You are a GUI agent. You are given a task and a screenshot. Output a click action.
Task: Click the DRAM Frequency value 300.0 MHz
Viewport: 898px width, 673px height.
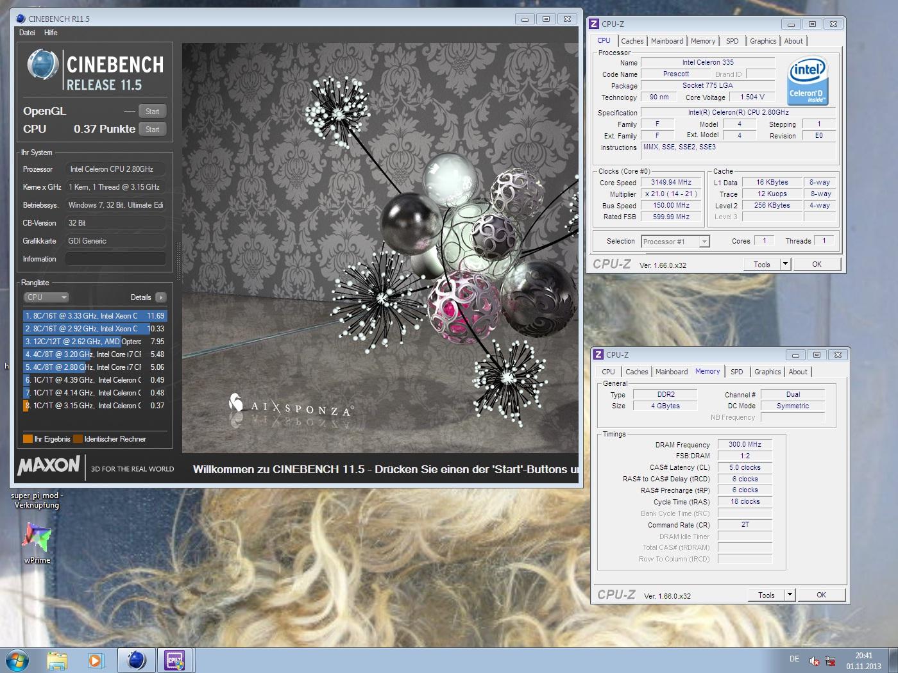point(745,444)
